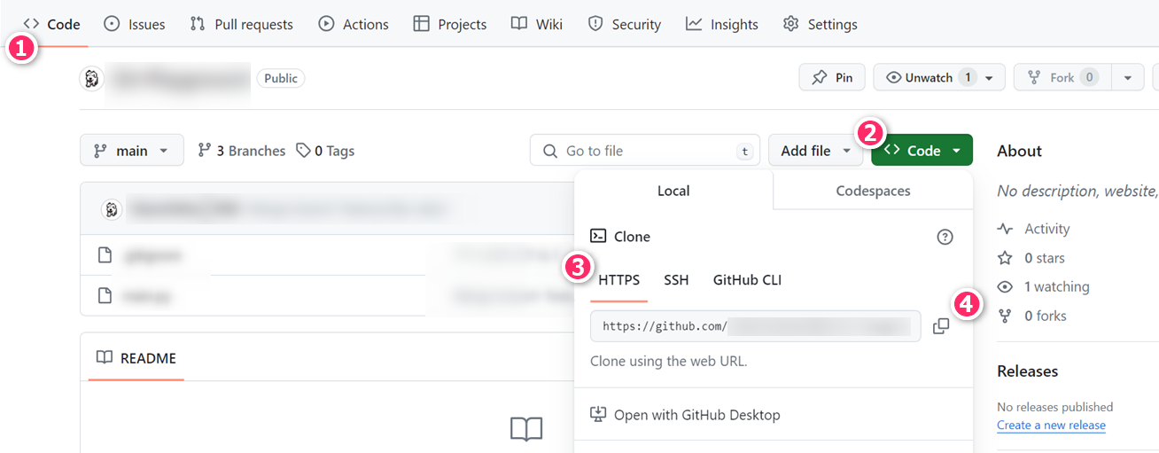Viewport: 1159px width, 453px height.
Task: Click the Create a new release link
Action: [1051, 426]
